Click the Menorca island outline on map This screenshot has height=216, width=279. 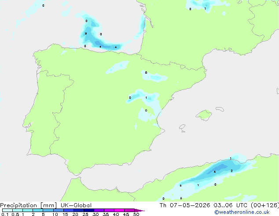click(x=220, y=109)
